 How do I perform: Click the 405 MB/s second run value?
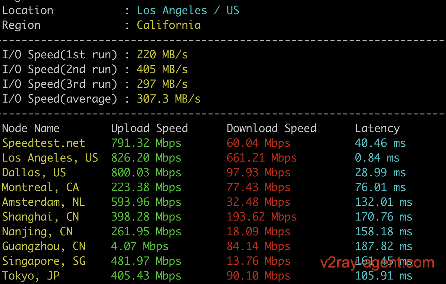(162, 69)
